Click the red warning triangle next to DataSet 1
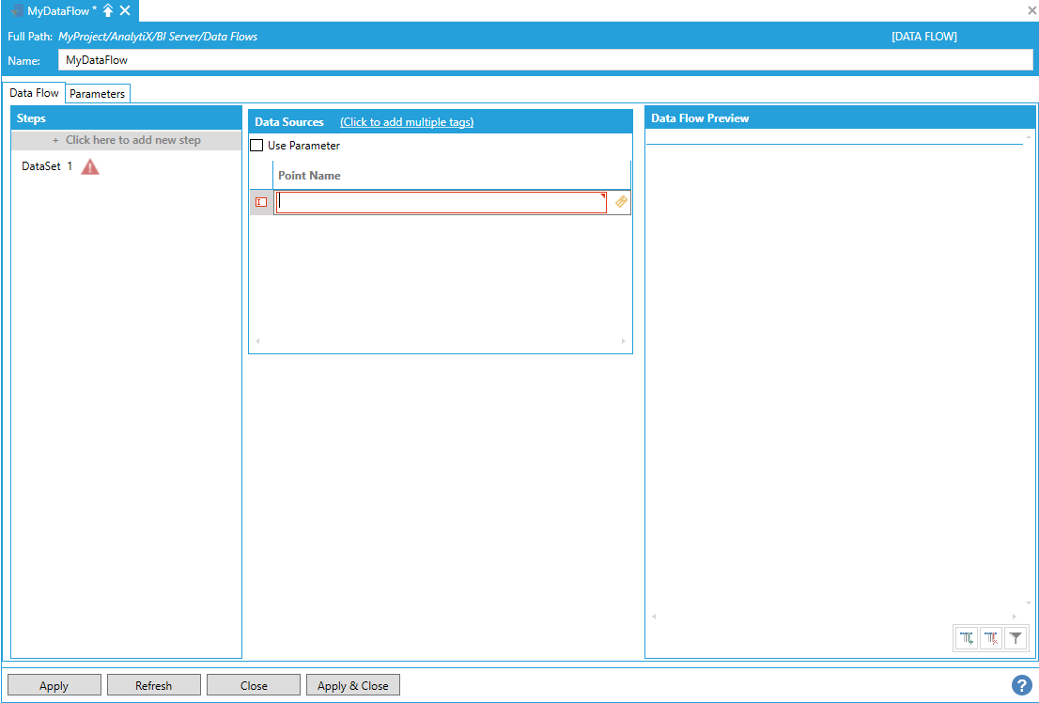 click(90, 166)
